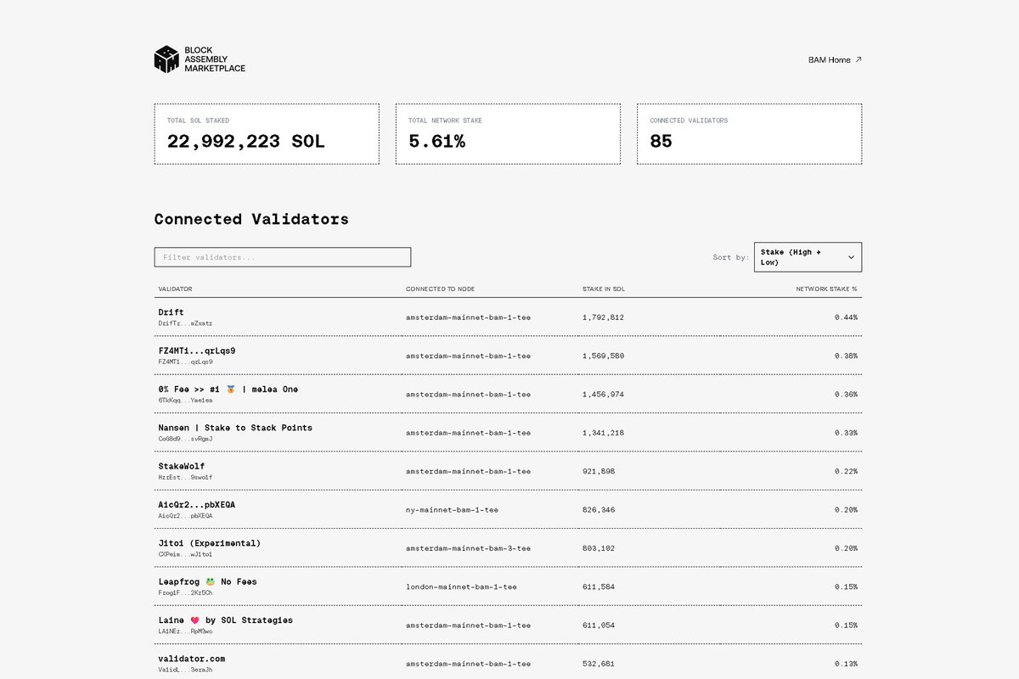Open the BAM Home link
The image size is (1019, 679).
click(835, 59)
